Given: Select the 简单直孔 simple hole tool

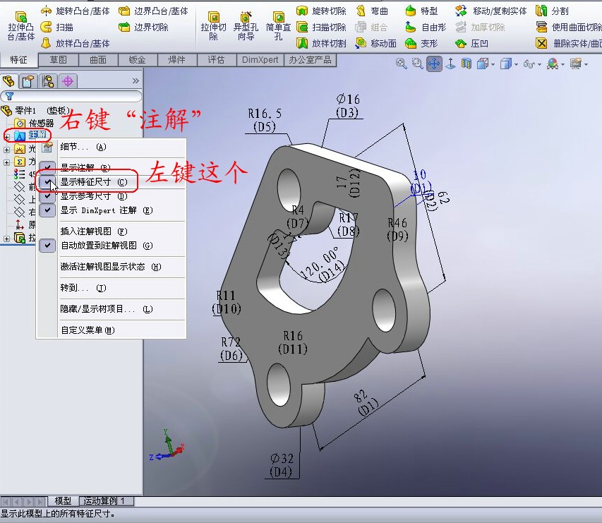Looking at the screenshot, I should [278, 26].
